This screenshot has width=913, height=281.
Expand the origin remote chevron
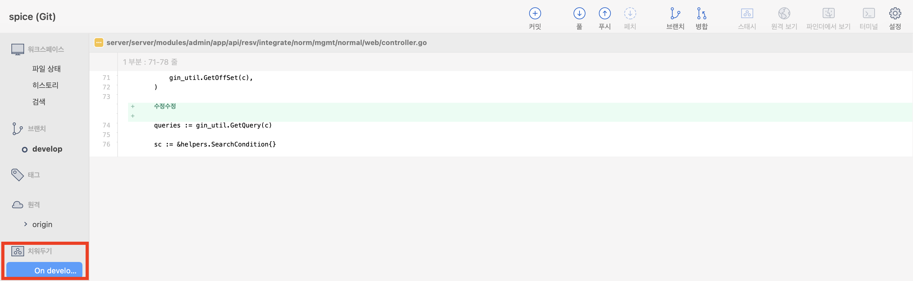(x=25, y=224)
